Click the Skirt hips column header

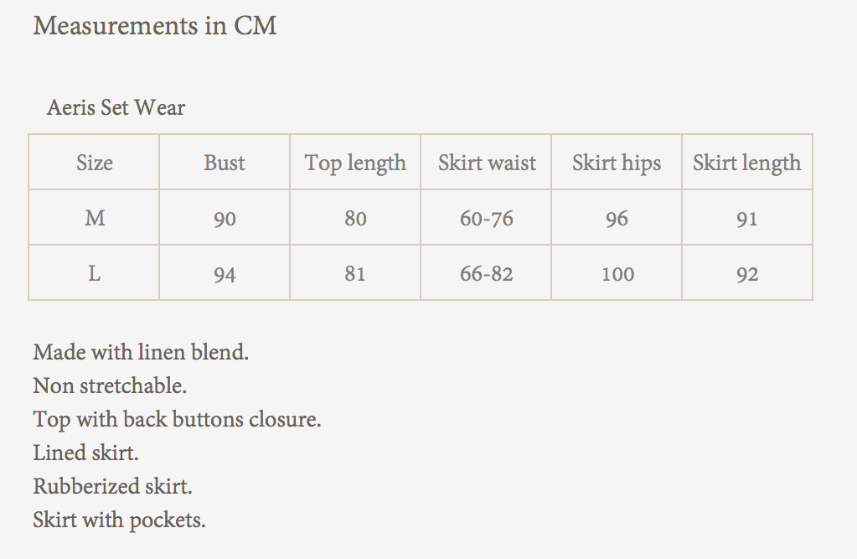click(x=617, y=163)
